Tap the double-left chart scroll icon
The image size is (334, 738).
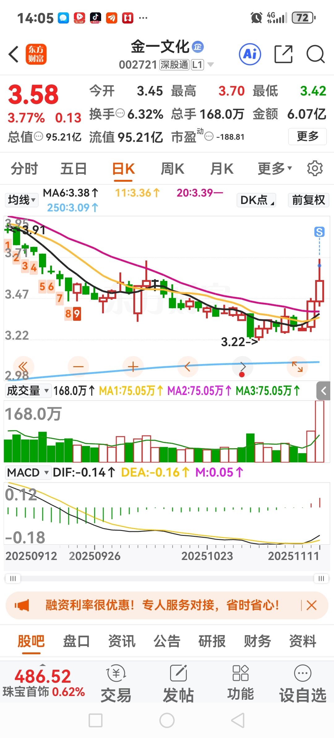(23, 367)
